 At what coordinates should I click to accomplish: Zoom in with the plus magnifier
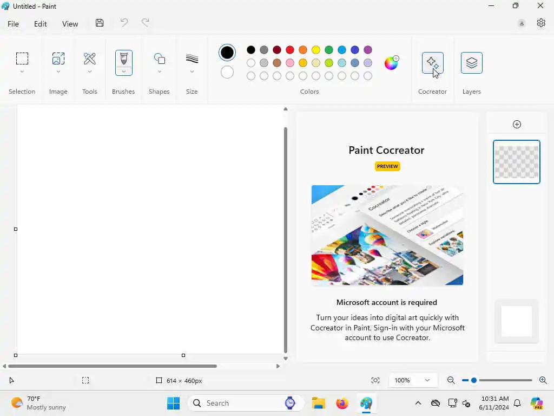pos(543,380)
